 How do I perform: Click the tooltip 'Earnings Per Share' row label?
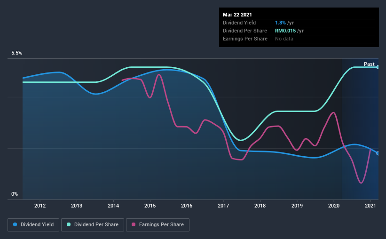tap(245, 39)
